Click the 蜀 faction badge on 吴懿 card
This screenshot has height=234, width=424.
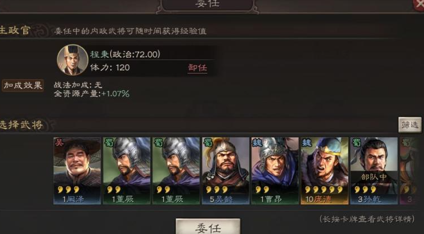(208, 142)
